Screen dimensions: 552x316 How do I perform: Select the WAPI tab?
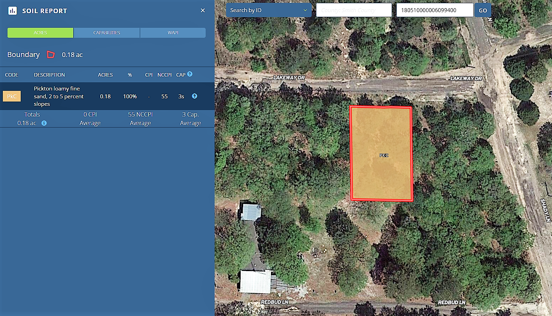[x=173, y=33]
